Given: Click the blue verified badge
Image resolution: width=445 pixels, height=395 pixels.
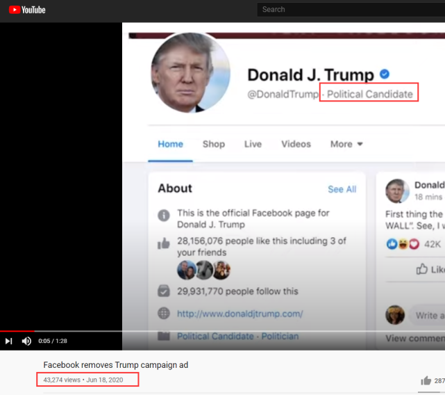Looking at the screenshot, I should (385, 74).
